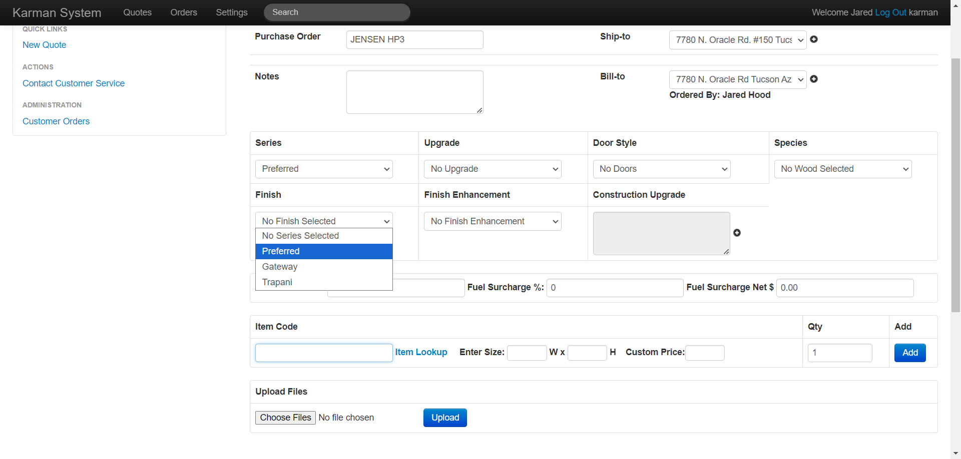The image size is (961, 459).
Task: Click the page vertical scrollbar thumb
Action: pyautogui.click(x=955, y=185)
